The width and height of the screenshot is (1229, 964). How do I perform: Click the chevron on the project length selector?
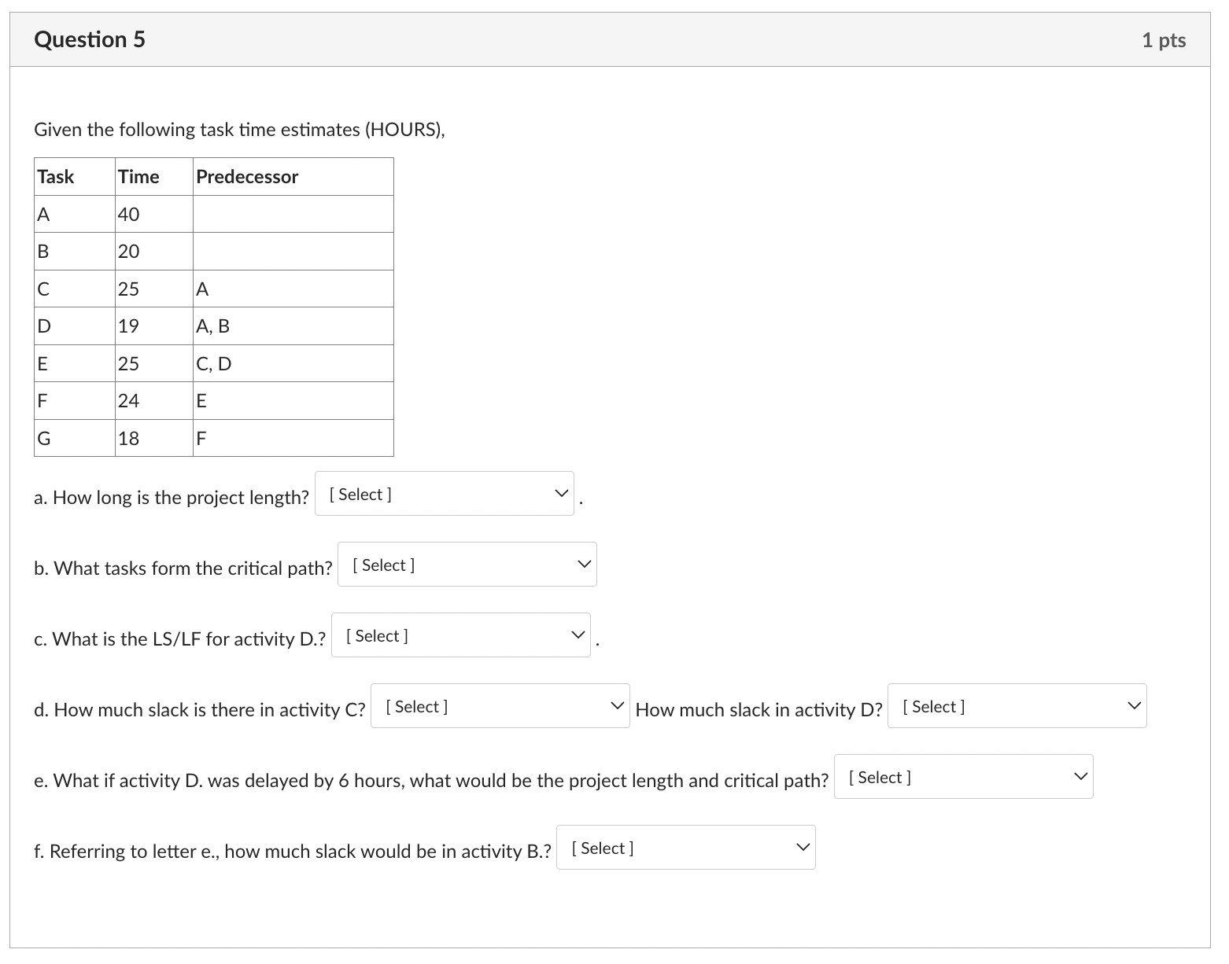(x=560, y=493)
